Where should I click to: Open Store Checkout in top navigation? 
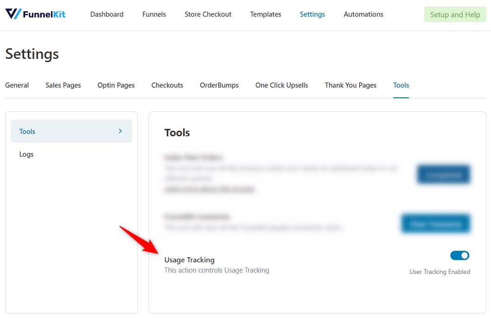click(x=208, y=14)
